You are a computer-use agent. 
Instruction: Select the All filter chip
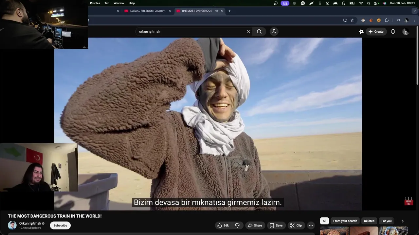click(324, 221)
